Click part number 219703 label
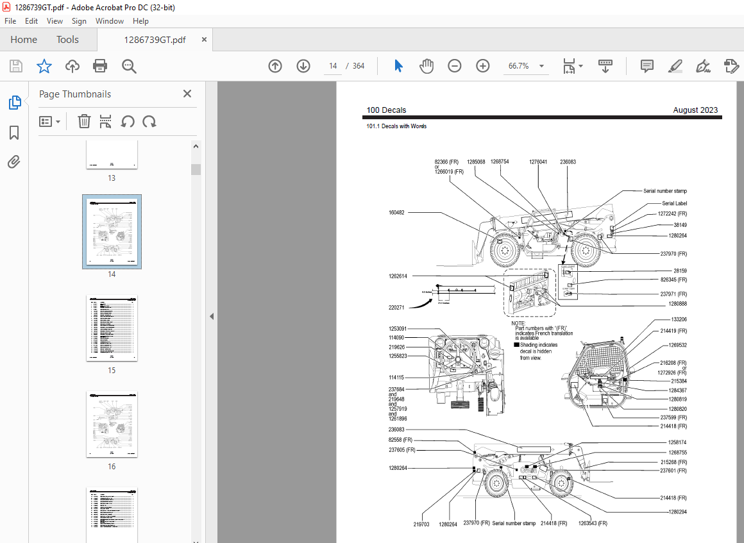The width and height of the screenshot is (744, 543). coord(421,524)
